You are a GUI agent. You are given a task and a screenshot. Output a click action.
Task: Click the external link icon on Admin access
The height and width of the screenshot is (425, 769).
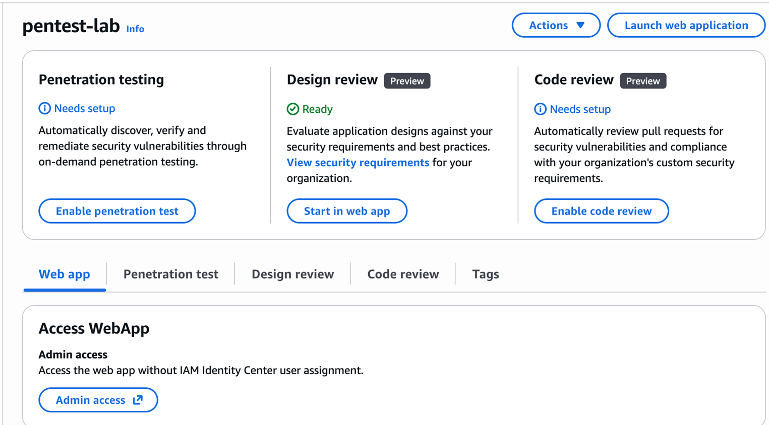pyautogui.click(x=138, y=400)
